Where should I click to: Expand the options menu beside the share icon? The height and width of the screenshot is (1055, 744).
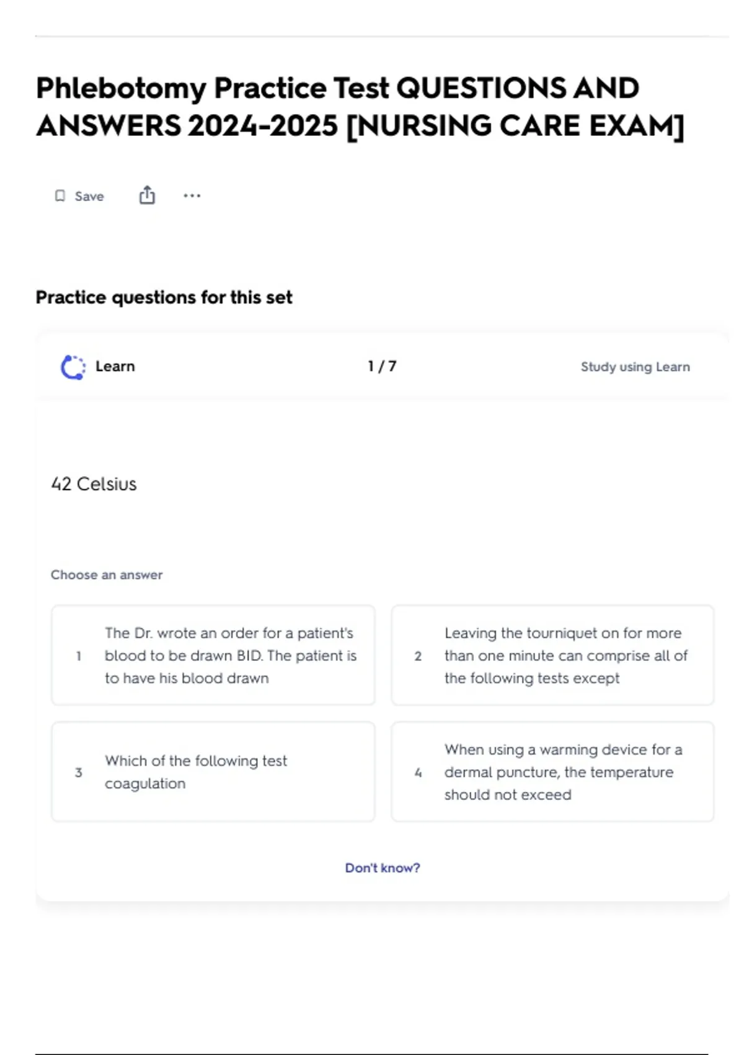coord(192,195)
